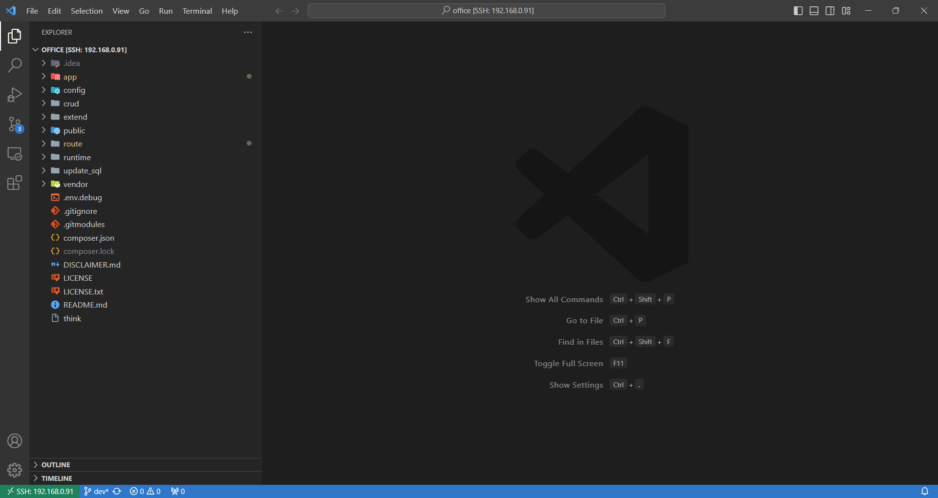The height and width of the screenshot is (498, 938).
Task: Open the .gitmodules file
Action: [x=146, y=225]
